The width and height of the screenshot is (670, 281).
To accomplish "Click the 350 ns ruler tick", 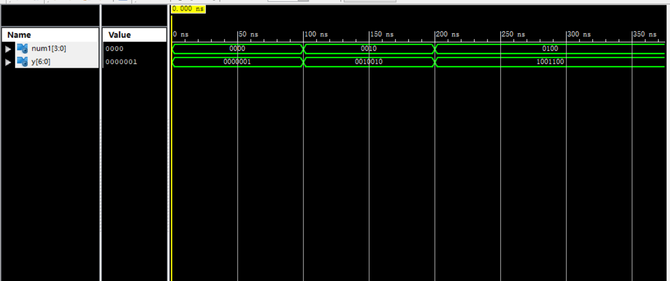I will (x=645, y=35).
